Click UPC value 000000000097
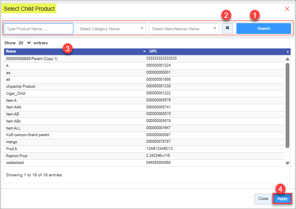This screenshot has width=296, height=209. click(x=159, y=135)
